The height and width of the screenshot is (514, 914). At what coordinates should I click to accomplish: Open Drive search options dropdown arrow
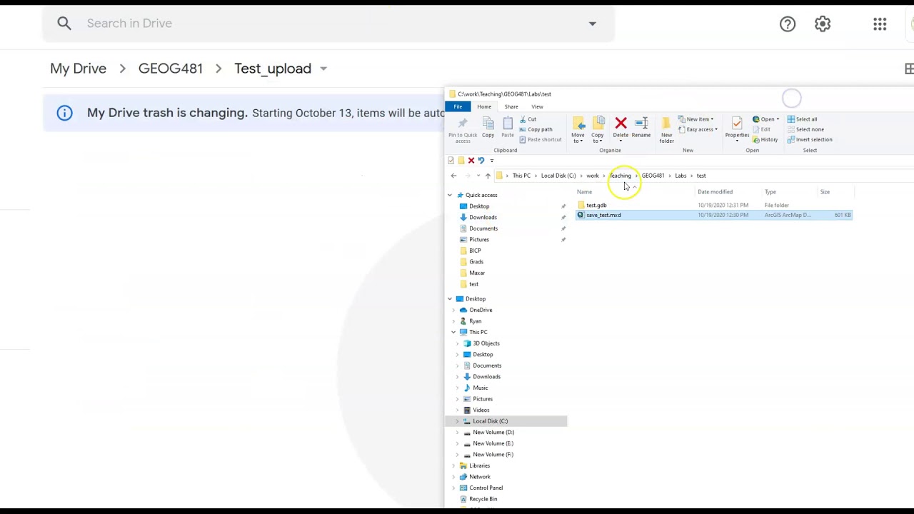(x=592, y=24)
